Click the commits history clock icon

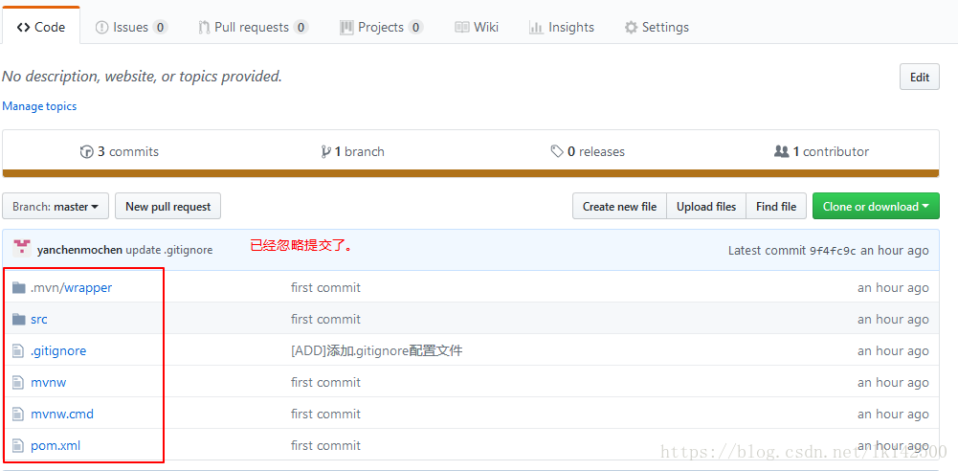(x=87, y=151)
